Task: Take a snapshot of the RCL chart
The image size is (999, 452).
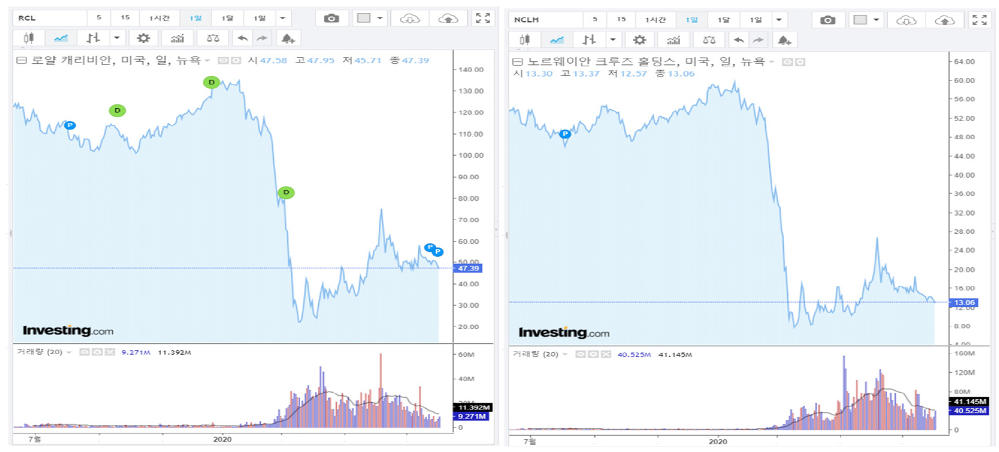Action: click(x=332, y=19)
